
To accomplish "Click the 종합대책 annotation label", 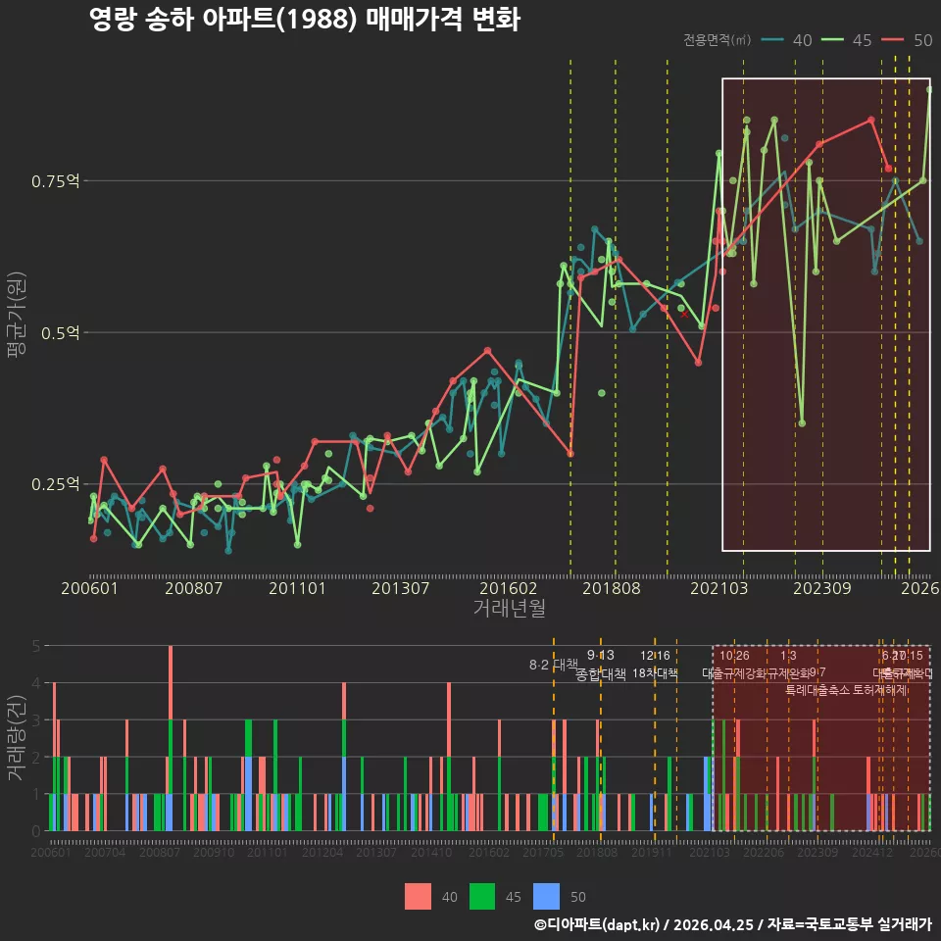I will point(601,674).
